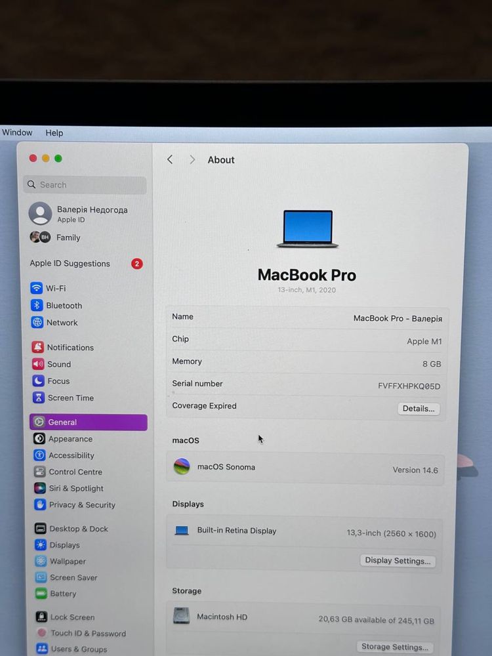492x656 pixels.
Task: Open Siri & Spotlight icon
Action: point(40,488)
